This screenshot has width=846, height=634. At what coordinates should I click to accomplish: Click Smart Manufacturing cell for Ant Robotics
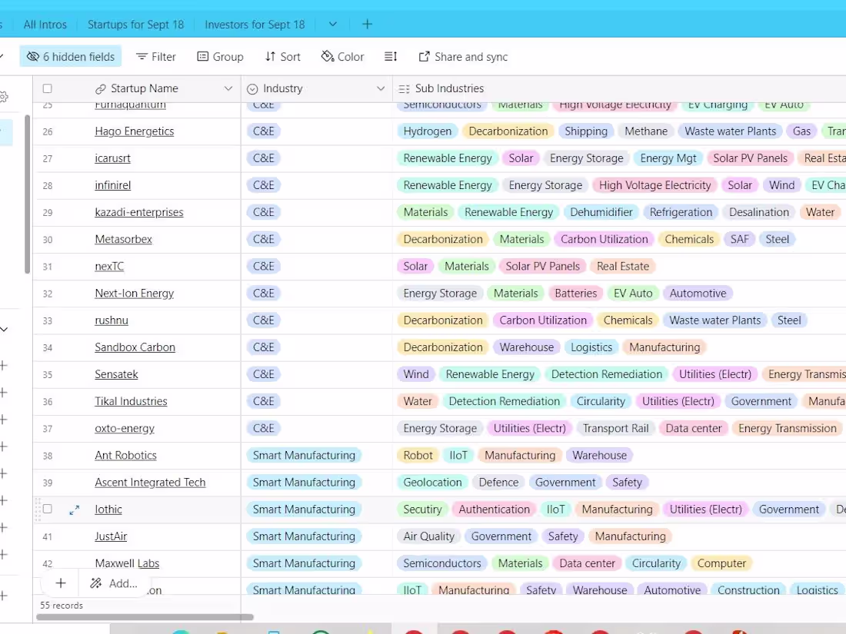coord(304,455)
